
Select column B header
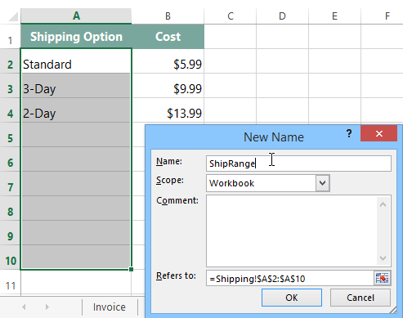pos(168,16)
